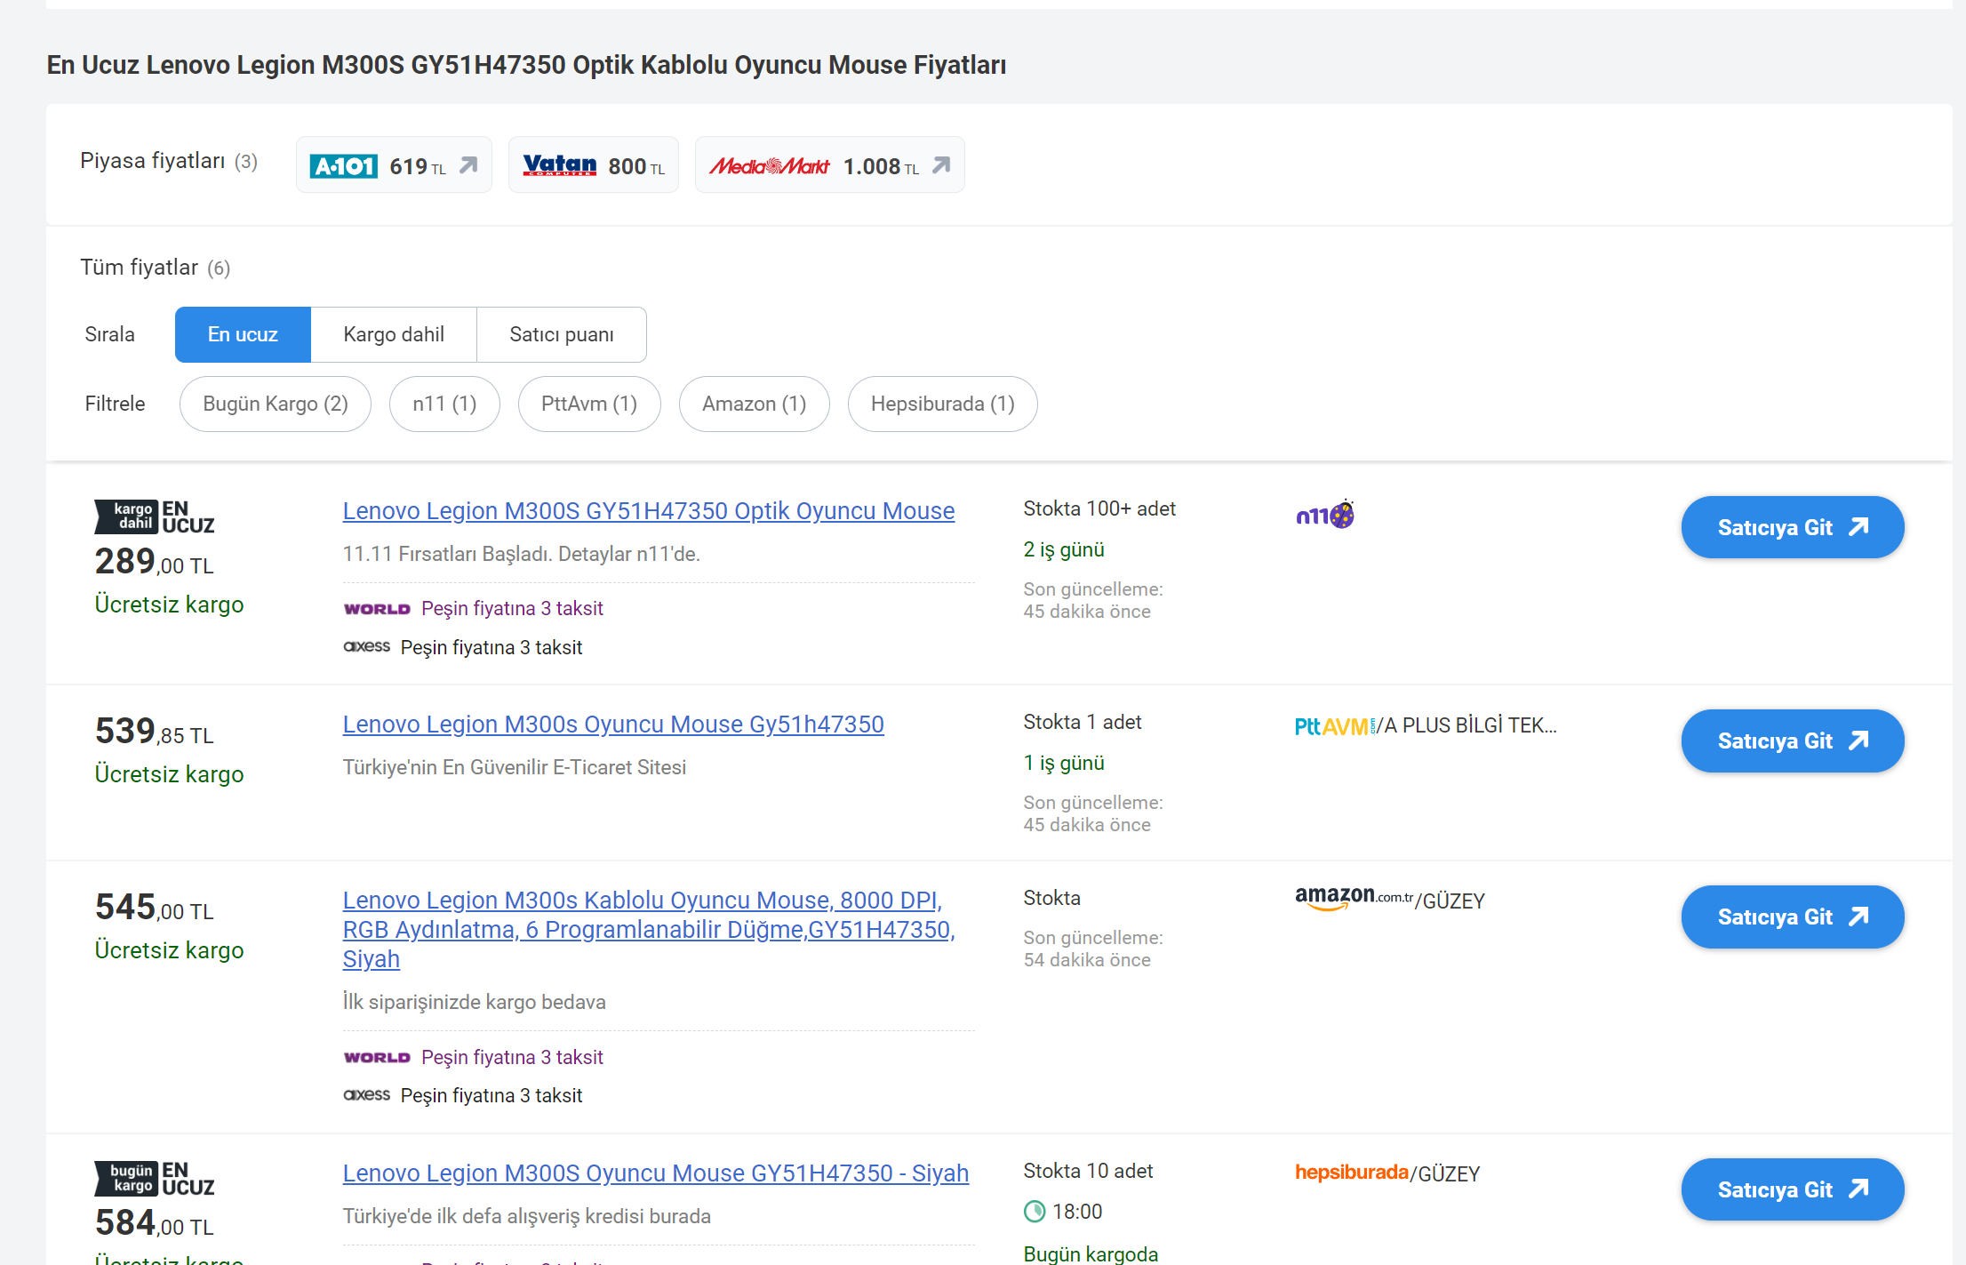Click 'Ücretsiz kargo' under 545,00 TL

click(x=169, y=950)
